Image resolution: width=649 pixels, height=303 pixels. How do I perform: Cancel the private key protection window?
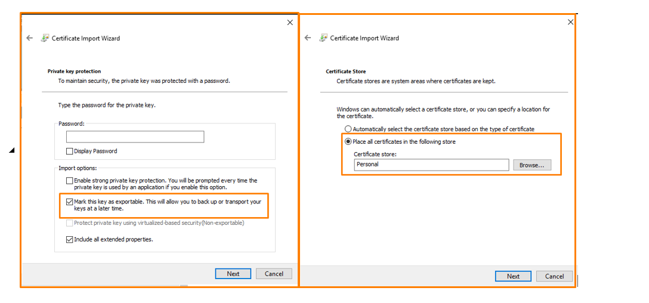point(274,274)
